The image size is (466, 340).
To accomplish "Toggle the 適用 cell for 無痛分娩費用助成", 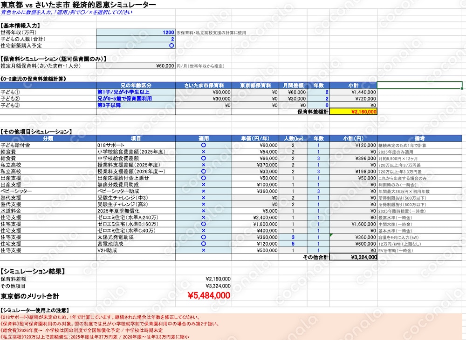I will tap(204, 184).
